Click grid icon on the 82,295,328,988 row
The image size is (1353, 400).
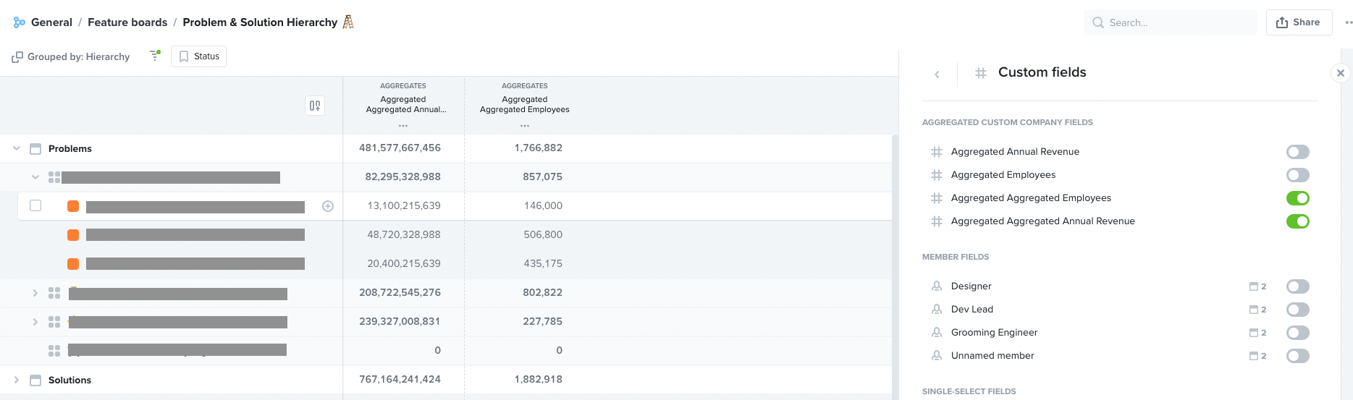pyautogui.click(x=54, y=177)
